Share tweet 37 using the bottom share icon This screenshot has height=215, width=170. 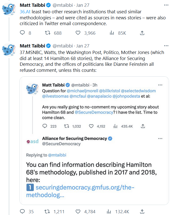click(142, 211)
